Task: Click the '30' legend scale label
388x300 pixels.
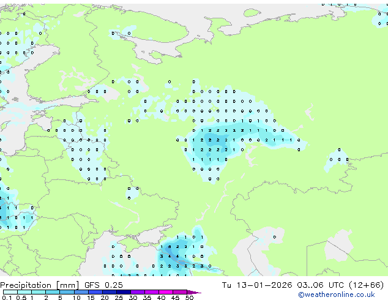Action: coord(133,298)
